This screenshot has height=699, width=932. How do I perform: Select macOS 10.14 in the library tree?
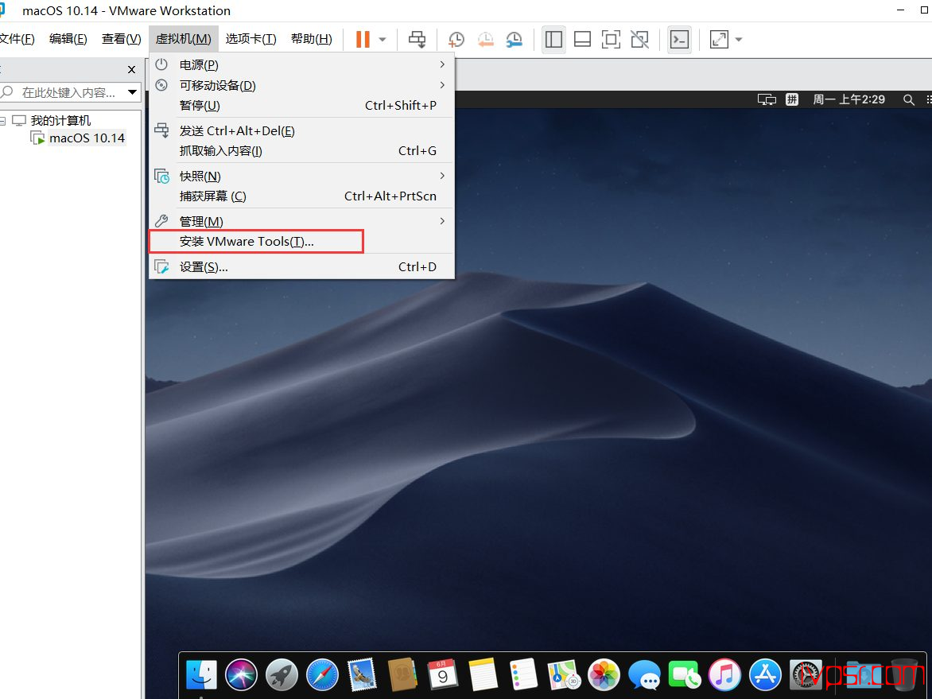(87, 138)
